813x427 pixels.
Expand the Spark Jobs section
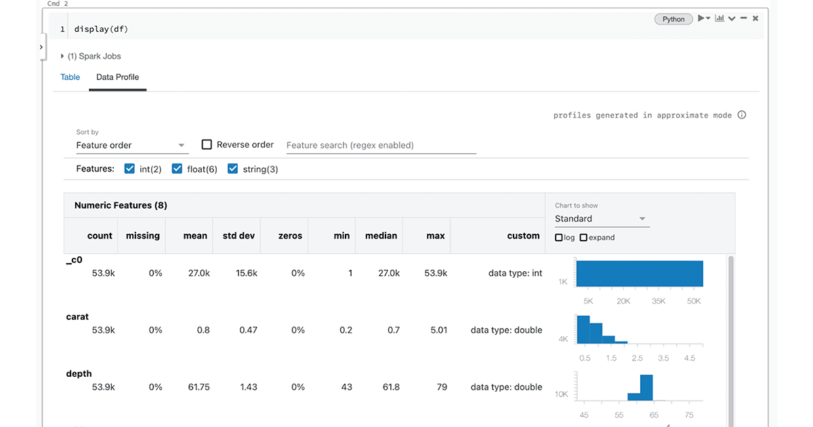tap(63, 56)
